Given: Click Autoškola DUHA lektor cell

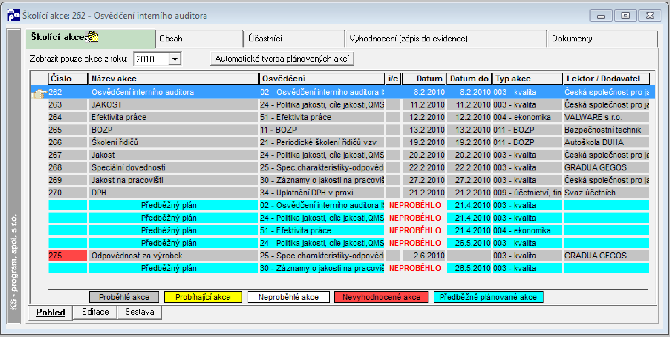Looking at the screenshot, I should [607, 142].
